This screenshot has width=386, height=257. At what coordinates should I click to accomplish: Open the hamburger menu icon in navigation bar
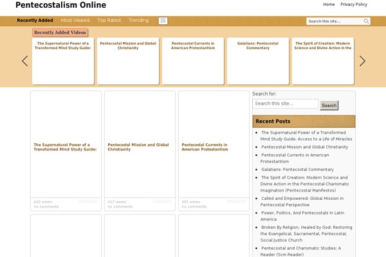pos(163,21)
